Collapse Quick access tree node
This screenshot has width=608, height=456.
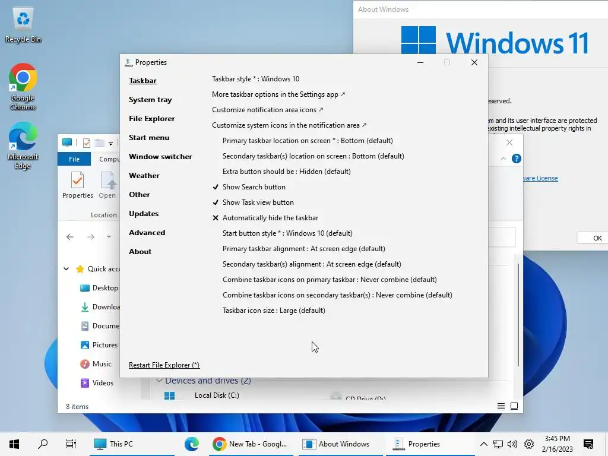pos(66,269)
